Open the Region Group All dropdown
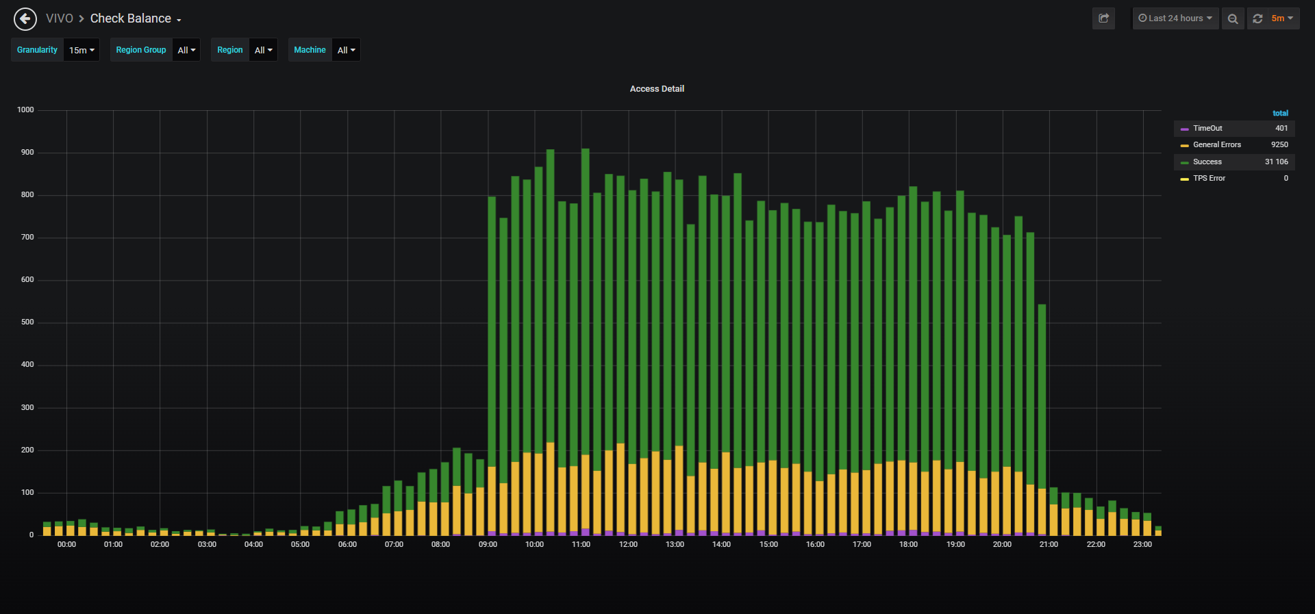 pyautogui.click(x=186, y=50)
